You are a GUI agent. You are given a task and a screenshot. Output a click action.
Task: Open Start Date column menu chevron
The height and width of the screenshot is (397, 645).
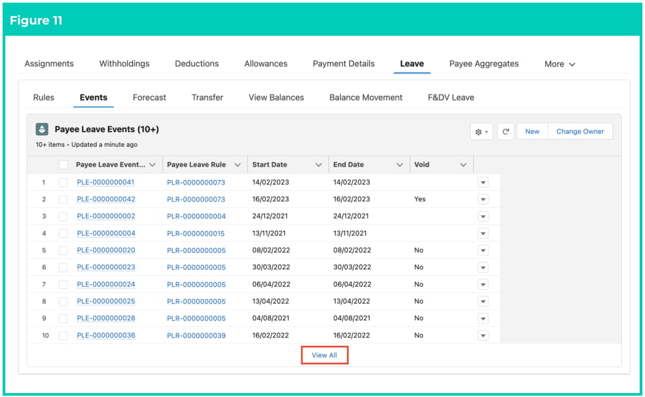[x=319, y=165]
